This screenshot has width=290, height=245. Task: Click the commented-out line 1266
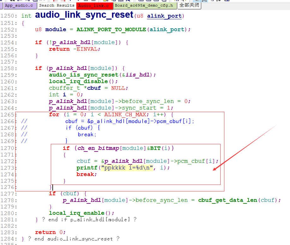108,121
